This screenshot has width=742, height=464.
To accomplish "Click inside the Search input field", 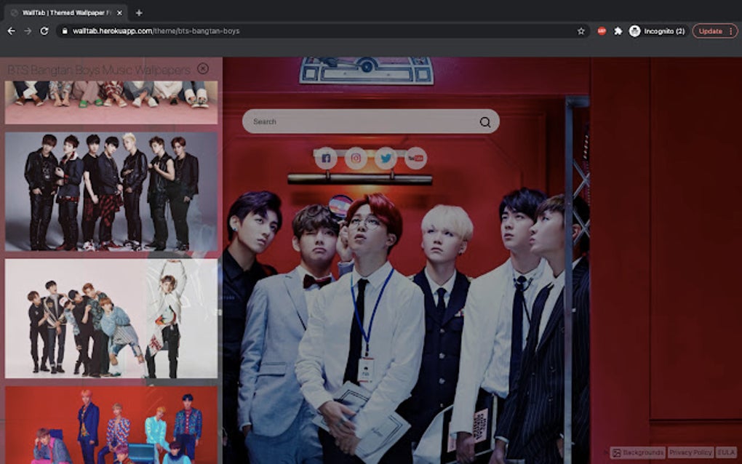I will coord(327,121).
